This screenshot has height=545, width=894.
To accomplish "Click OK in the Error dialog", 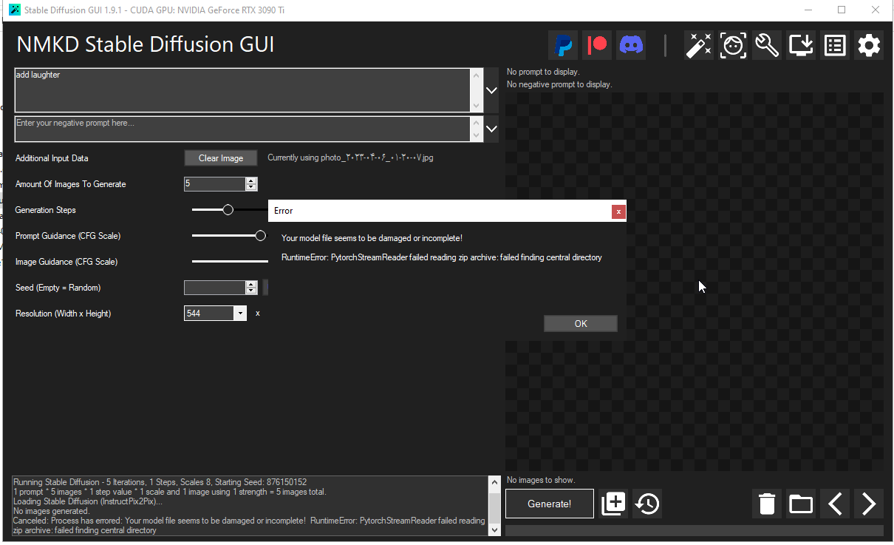I will (581, 323).
